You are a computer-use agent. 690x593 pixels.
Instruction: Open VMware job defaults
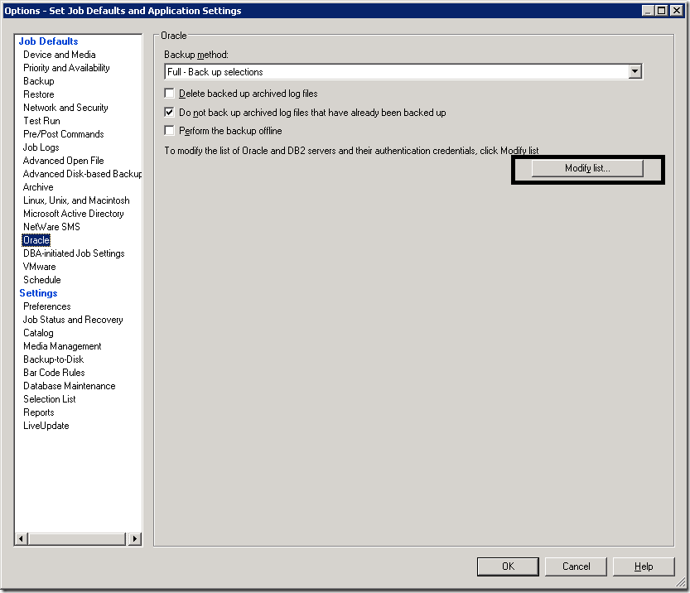39,267
